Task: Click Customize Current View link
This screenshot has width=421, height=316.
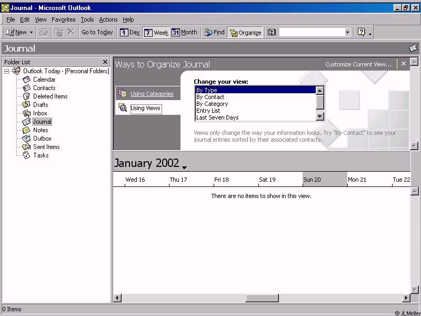Action: pyautogui.click(x=358, y=64)
